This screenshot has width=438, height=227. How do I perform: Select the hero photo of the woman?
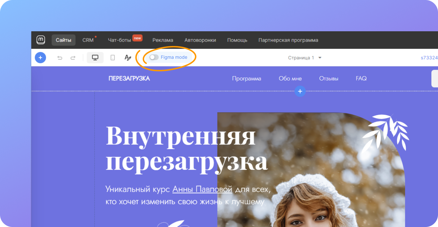(x=311, y=169)
